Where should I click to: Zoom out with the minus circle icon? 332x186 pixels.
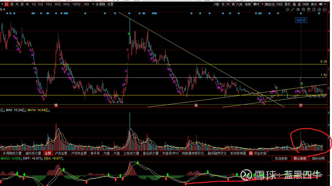click(324, 9)
